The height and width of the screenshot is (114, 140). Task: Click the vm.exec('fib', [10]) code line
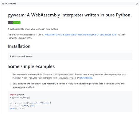(23, 106)
